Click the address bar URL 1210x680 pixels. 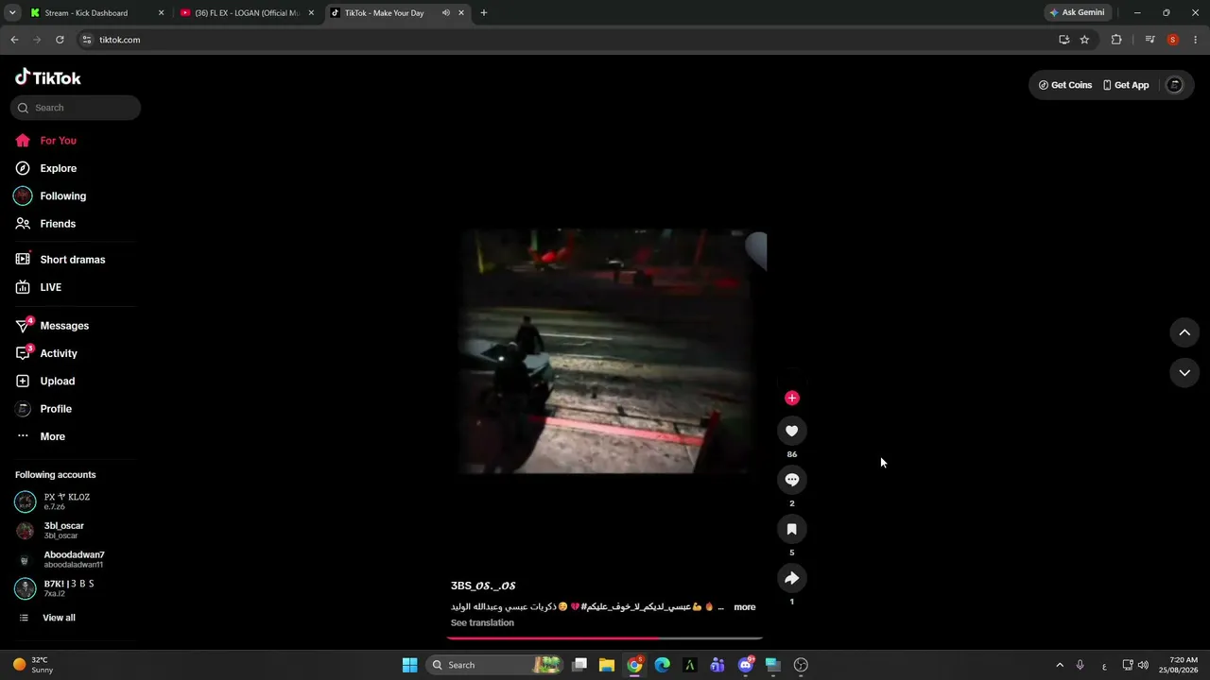tap(119, 40)
